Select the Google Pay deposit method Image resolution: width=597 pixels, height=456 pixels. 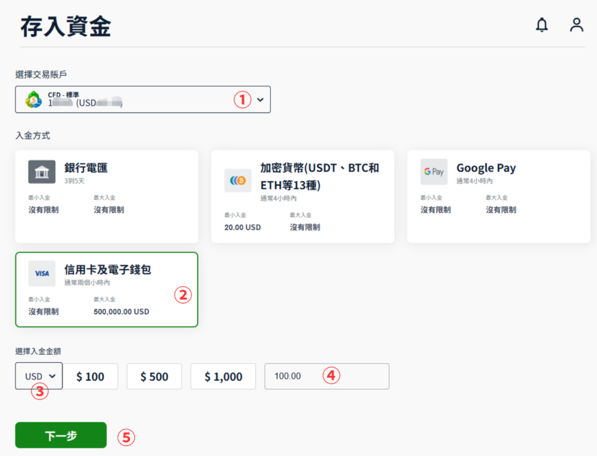pos(500,196)
